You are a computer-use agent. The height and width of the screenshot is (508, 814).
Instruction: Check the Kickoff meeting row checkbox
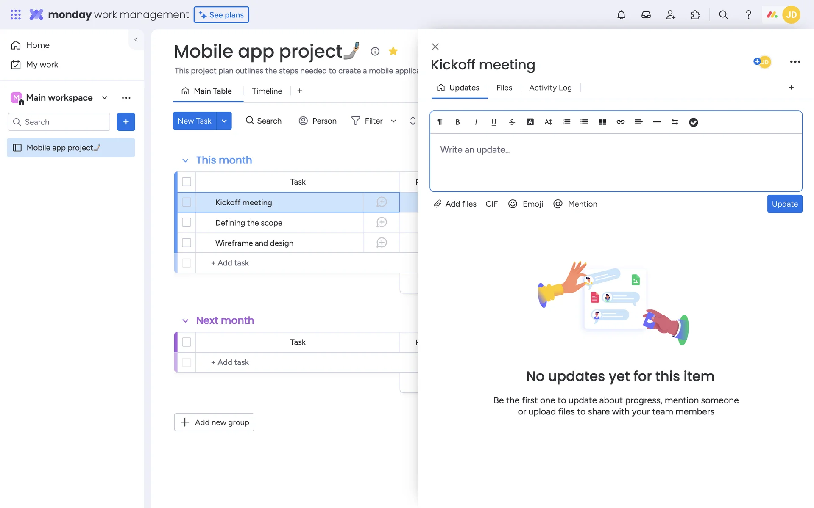point(187,202)
